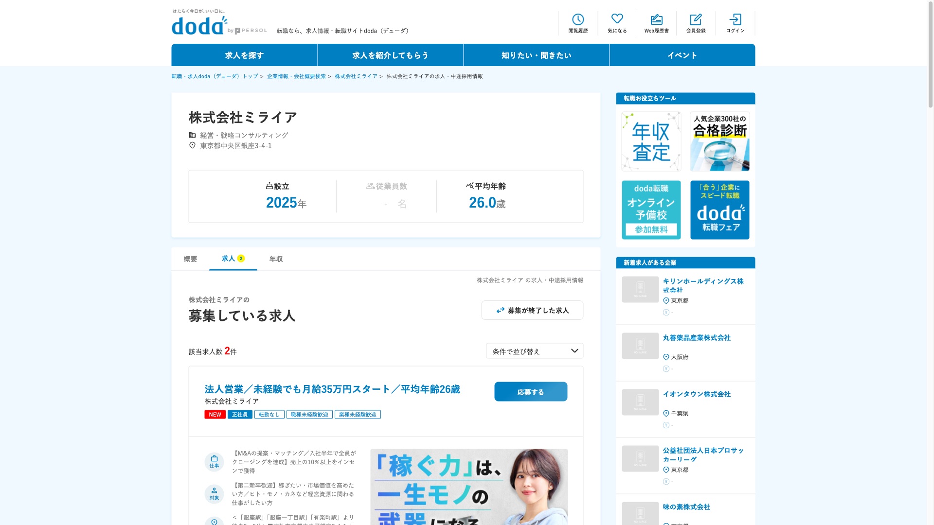Viewport: 934px width, 525px height.
Task: Select the 業種未経験歓迎 tag
Action: point(358,415)
